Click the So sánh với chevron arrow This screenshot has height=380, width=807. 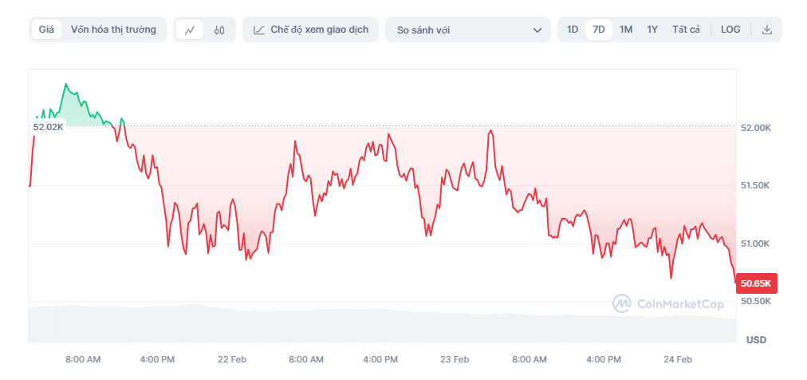click(537, 30)
